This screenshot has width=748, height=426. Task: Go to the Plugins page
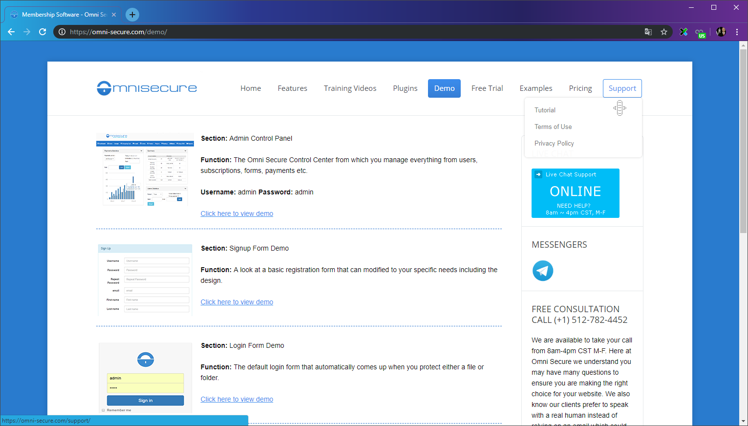(x=405, y=88)
